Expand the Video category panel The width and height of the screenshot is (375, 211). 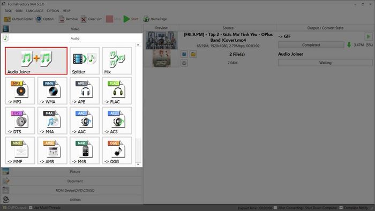point(72,29)
